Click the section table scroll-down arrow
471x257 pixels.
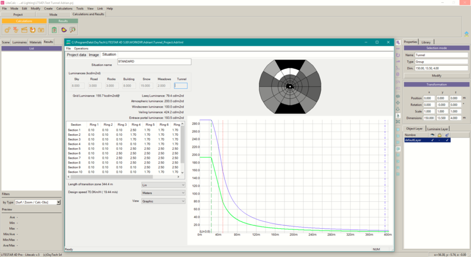point(183,172)
